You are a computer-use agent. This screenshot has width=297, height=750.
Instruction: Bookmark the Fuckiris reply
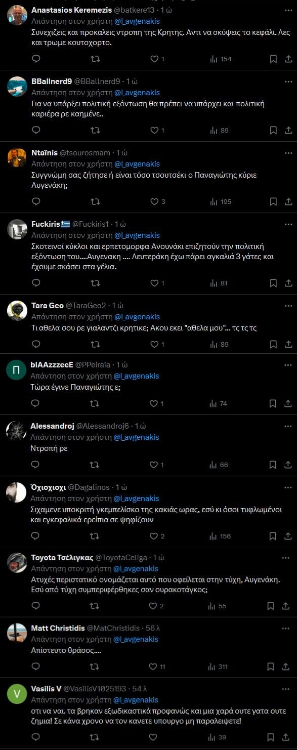(x=273, y=283)
